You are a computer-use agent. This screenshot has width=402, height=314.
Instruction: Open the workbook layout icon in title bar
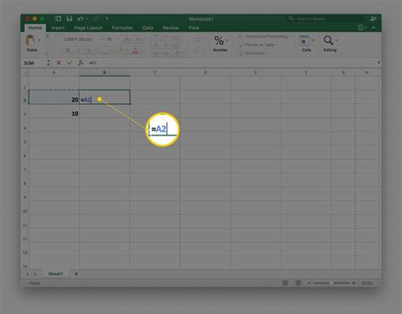pos(59,19)
